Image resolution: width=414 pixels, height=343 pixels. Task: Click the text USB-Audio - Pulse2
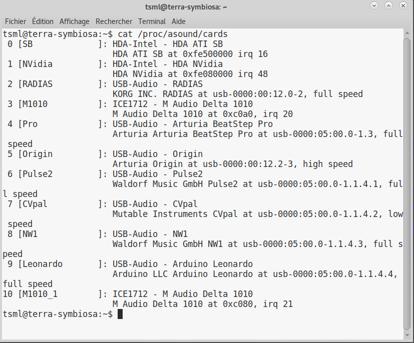pos(158,174)
